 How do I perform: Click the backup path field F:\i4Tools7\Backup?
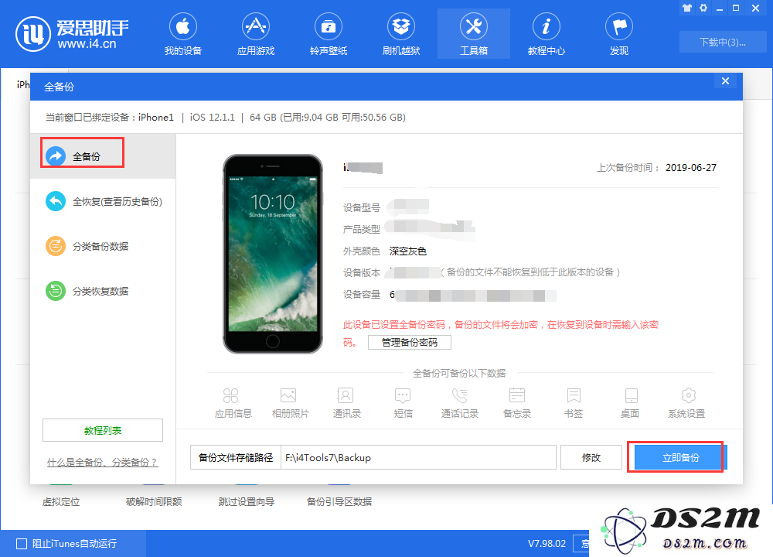click(418, 457)
